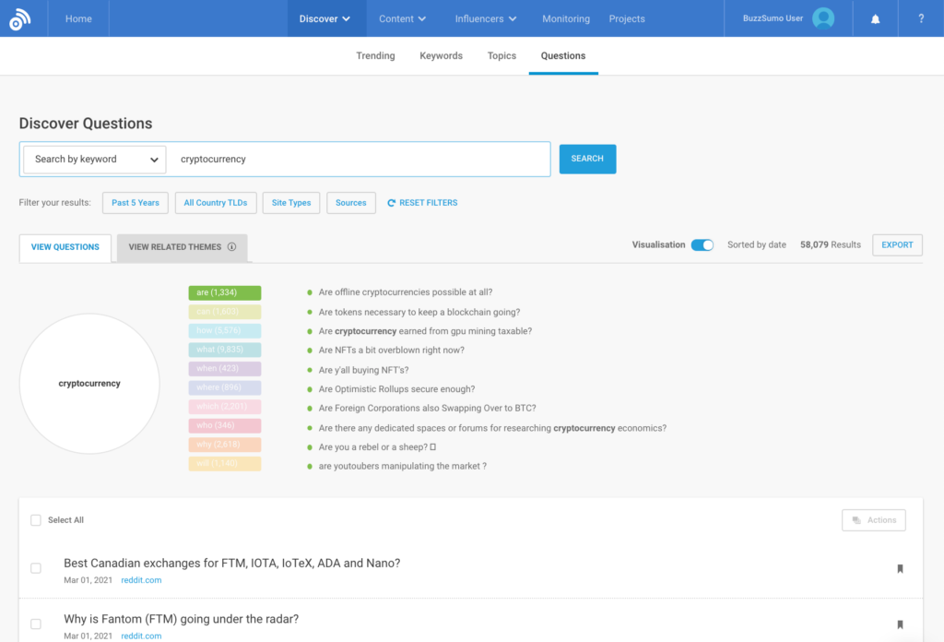Image resolution: width=944 pixels, height=642 pixels.
Task: Click the user avatar icon
Action: pyautogui.click(x=823, y=18)
